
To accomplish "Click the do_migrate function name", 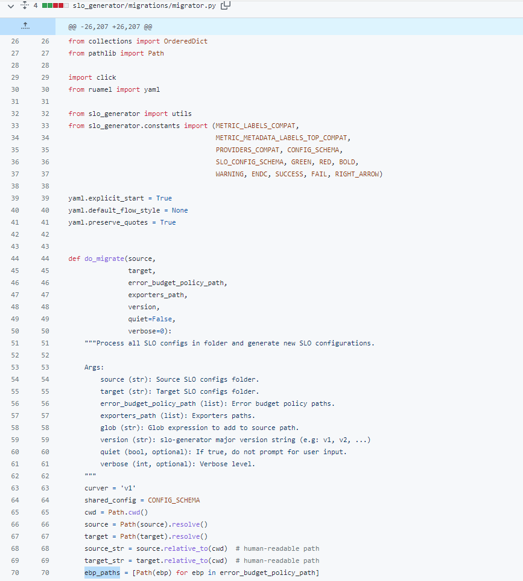I will click(x=100, y=258).
